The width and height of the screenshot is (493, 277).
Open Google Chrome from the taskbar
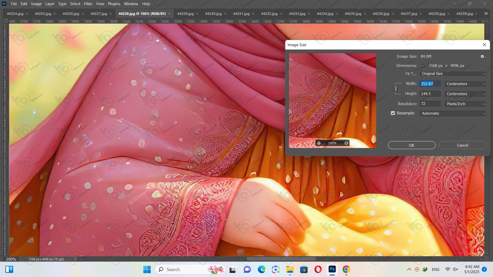(x=346, y=269)
